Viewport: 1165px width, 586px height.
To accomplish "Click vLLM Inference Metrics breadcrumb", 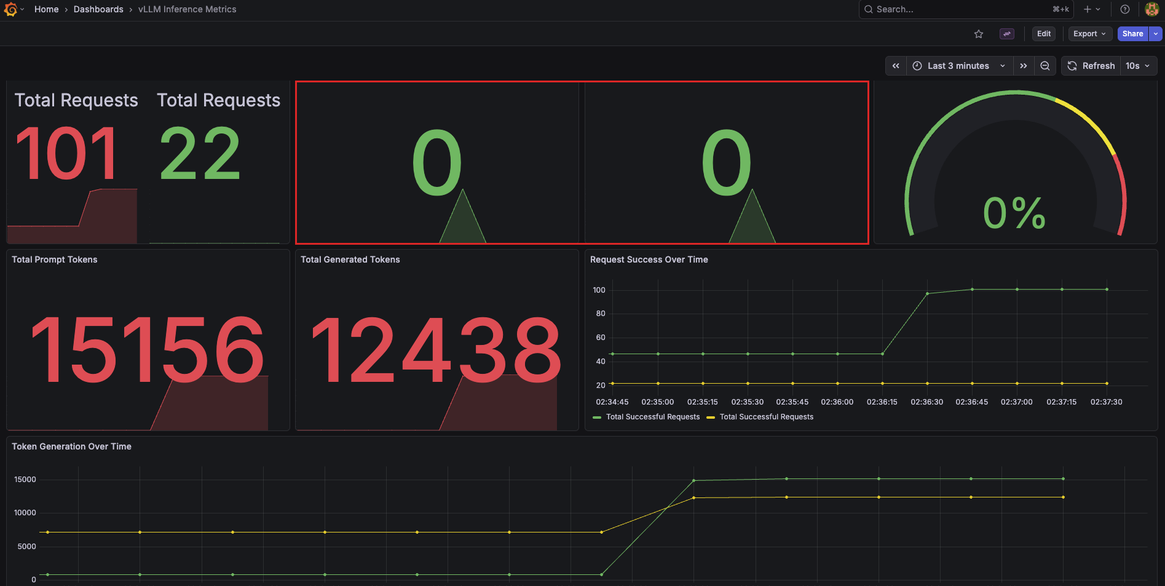I will click(188, 9).
